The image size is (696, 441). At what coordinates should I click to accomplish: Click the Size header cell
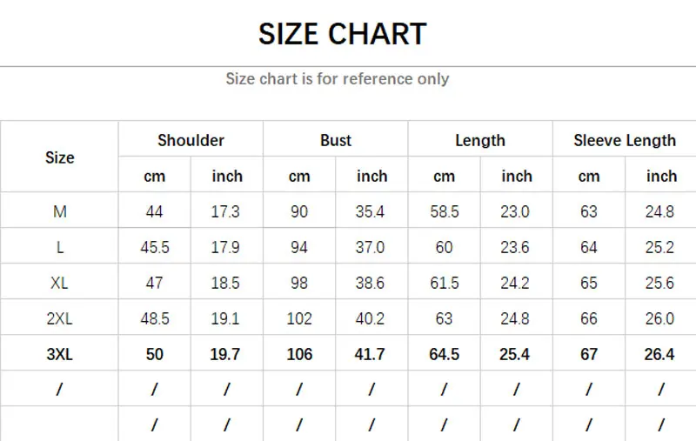tap(59, 157)
